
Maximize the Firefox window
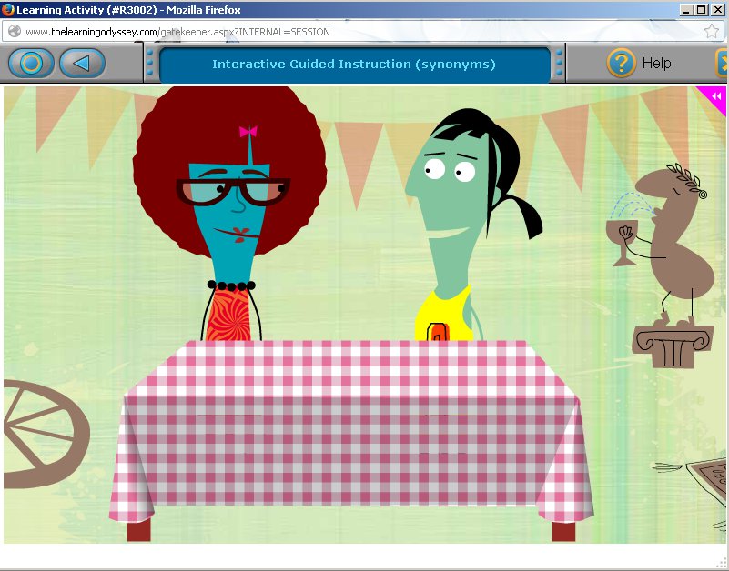[702, 9]
